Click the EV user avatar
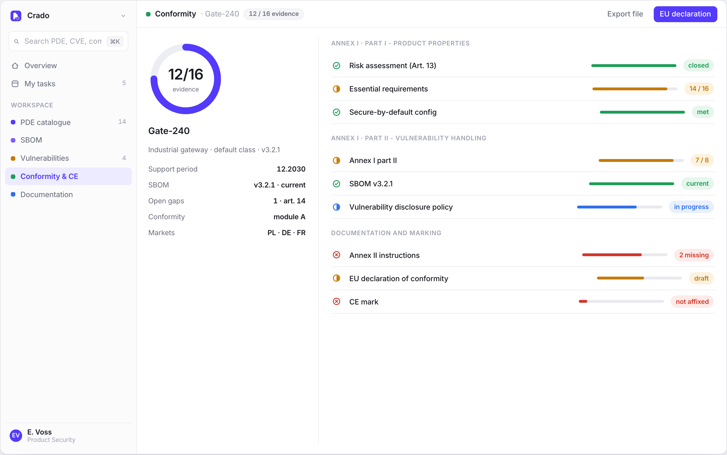 (16, 435)
